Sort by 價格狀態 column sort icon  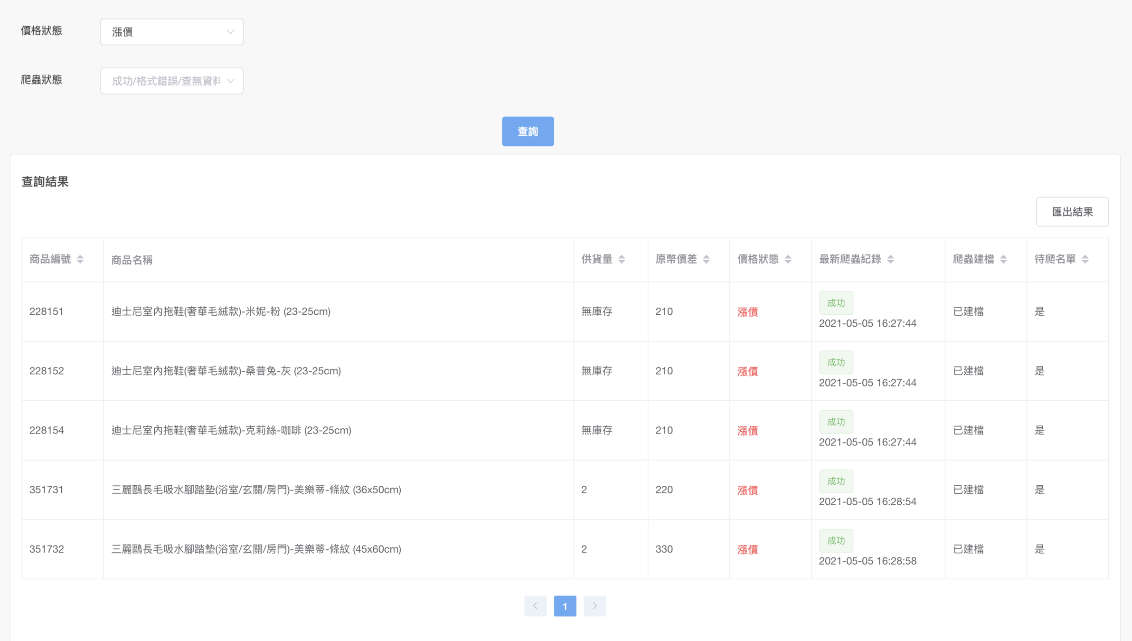pos(788,259)
